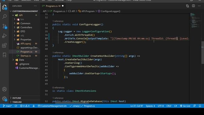Open the Accounts menu icon
This screenshot has height=115, width=204.
4,89
